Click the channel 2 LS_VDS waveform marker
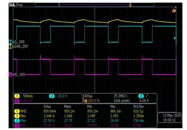 click(11, 42)
